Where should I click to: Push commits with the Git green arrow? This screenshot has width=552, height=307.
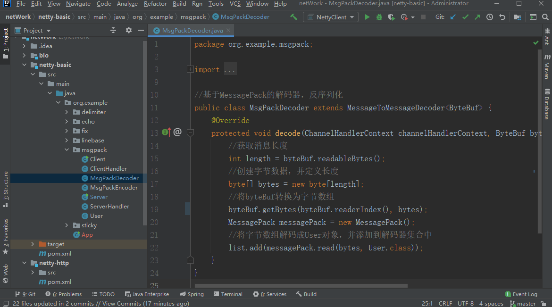pos(477,17)
